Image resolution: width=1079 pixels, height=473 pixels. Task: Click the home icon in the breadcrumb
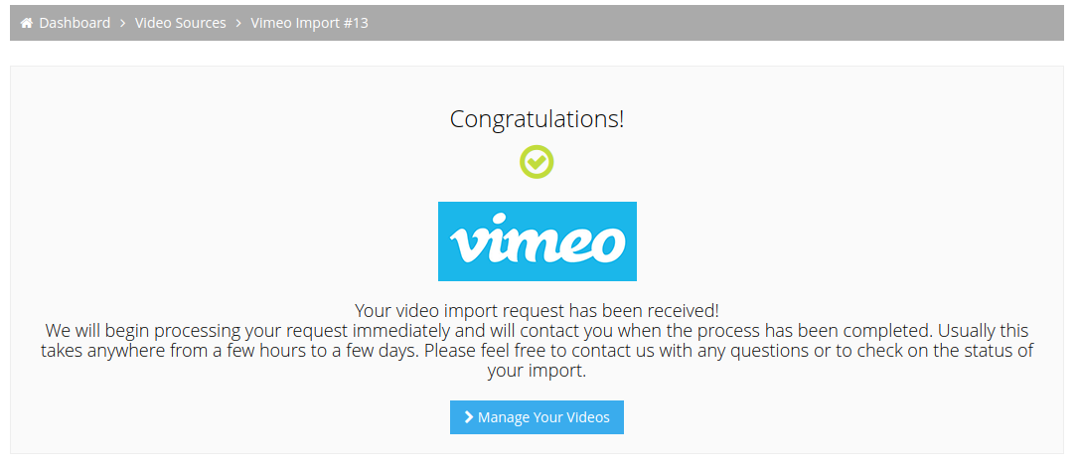(27, 24)
